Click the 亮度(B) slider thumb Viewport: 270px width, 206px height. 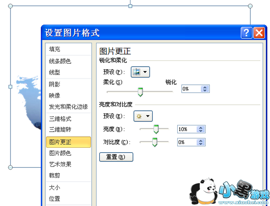[156, 129]
